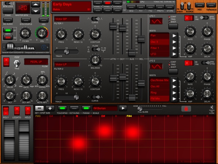Screen dimensions: 218x164
Task: Click the Pad Glide slider knob
Action: coord(140,109)
